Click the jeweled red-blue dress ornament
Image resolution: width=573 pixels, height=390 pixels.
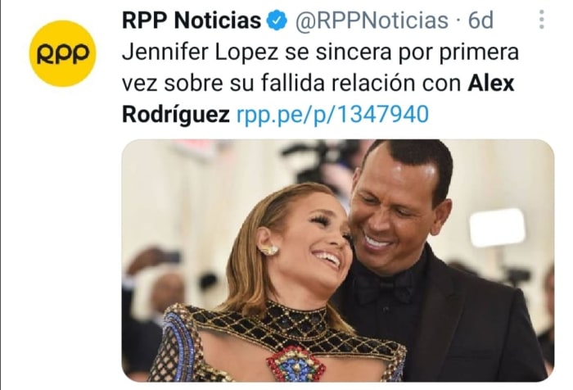[296, 364]
